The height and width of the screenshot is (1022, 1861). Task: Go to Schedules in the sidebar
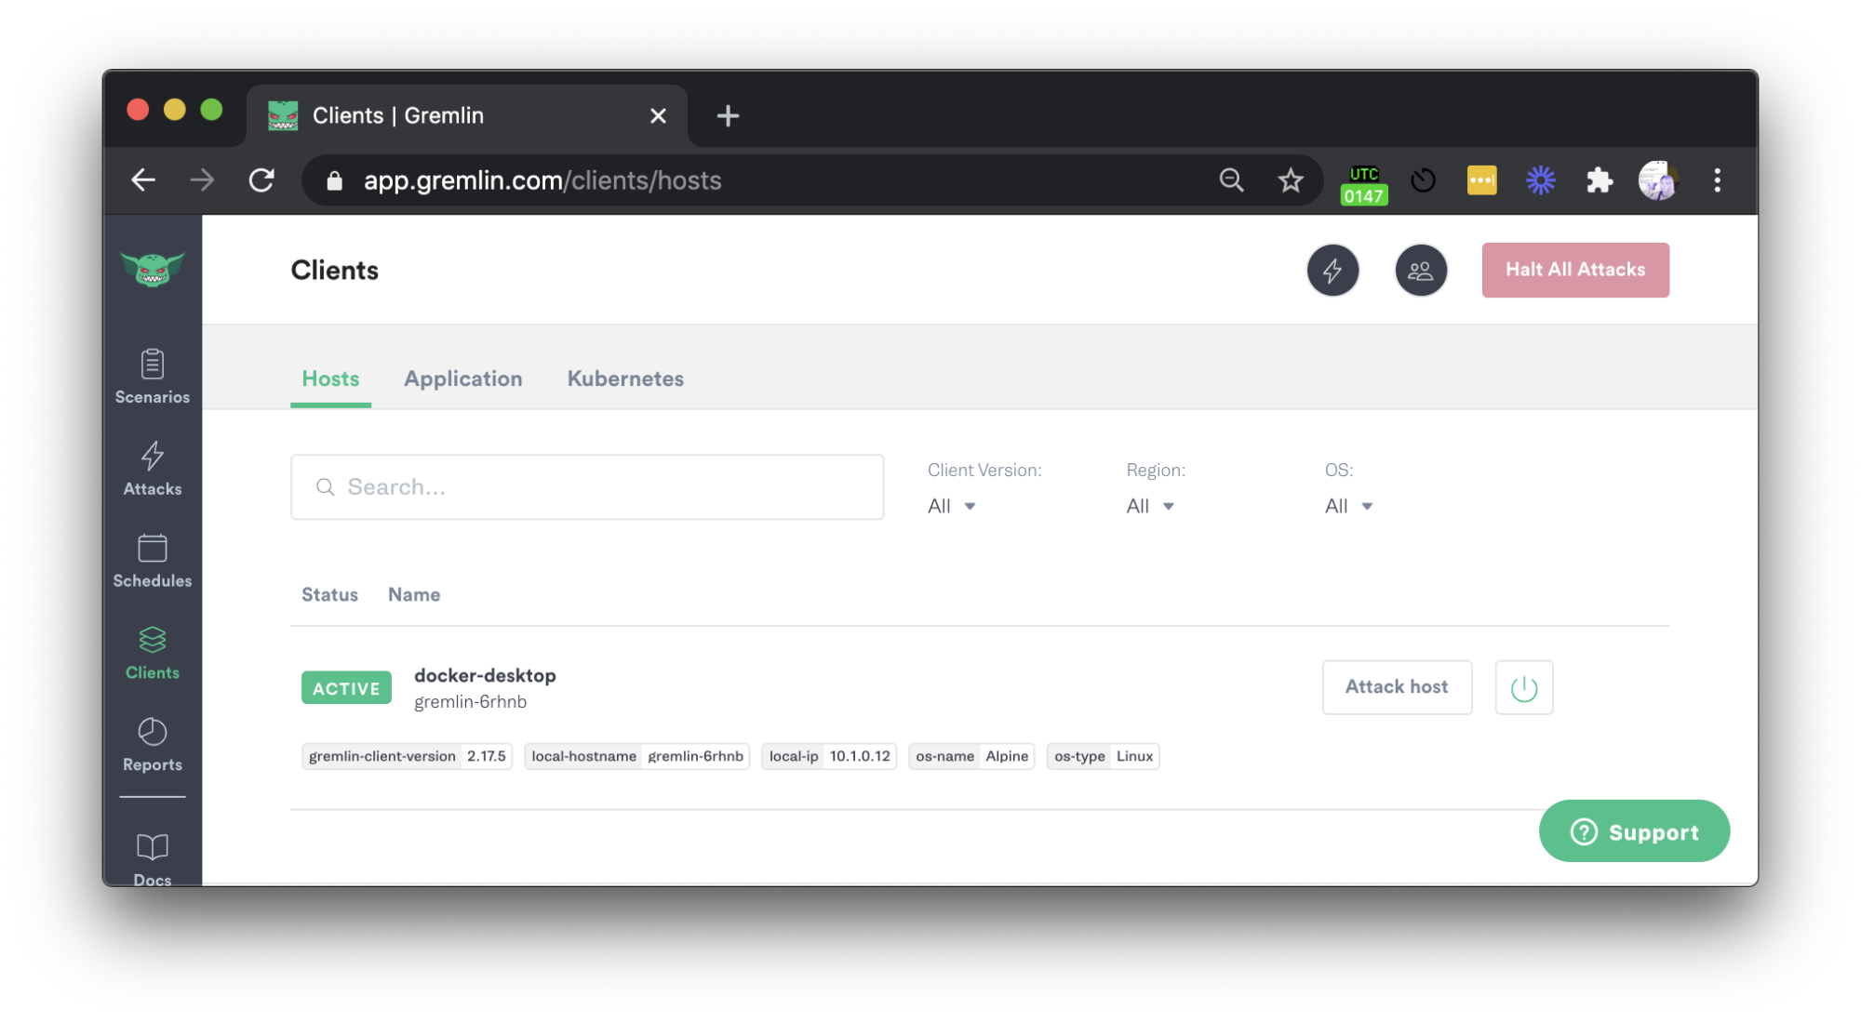[x=153, y=561]
